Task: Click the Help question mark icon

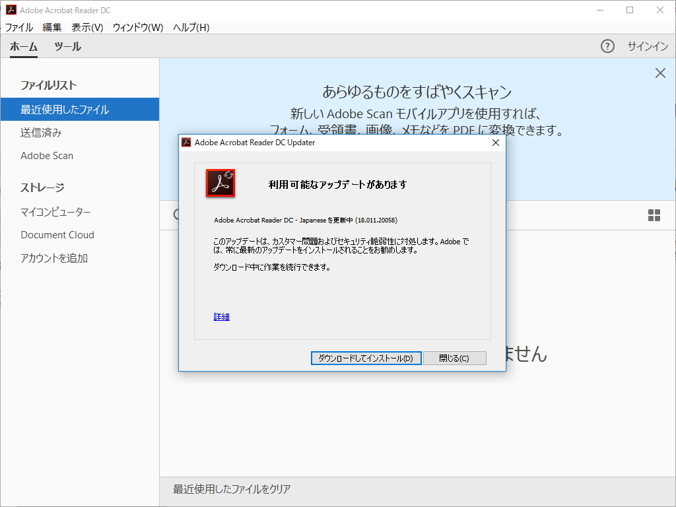Action: 607,47
